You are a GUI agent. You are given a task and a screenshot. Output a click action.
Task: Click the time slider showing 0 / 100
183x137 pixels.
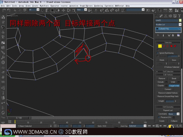[19, 118]
